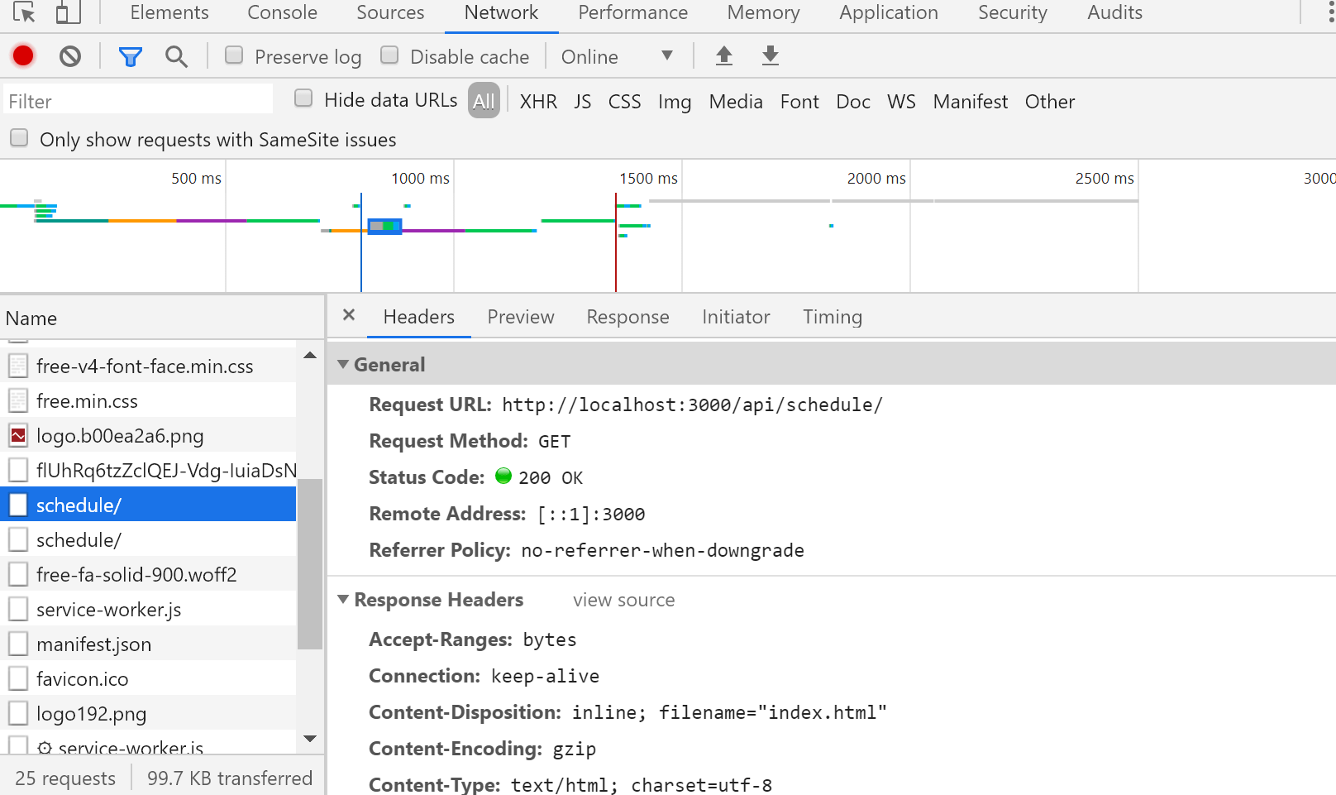
Task: Filter requests by JS
Action: 583,102
